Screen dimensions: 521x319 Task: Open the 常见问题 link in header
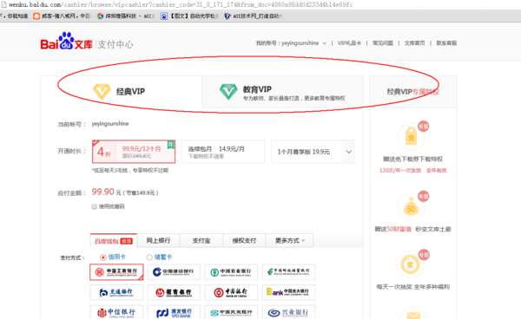pyautogui.click(x=383, y=43)
